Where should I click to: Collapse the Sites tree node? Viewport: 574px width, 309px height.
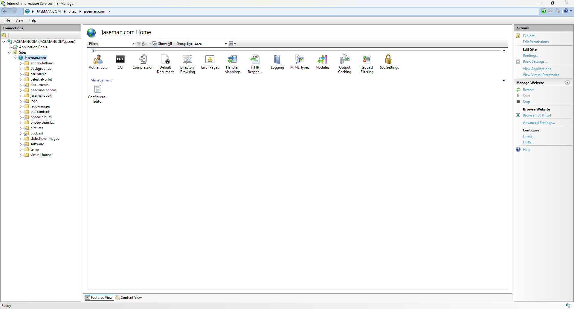(10, 52)
